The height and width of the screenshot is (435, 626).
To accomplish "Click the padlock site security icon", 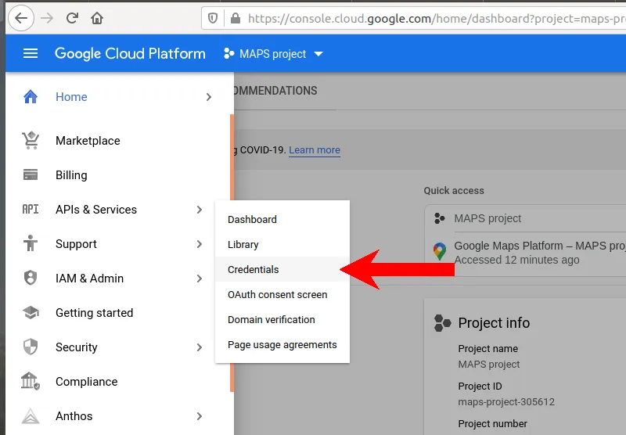I will (x=236, y=18).
